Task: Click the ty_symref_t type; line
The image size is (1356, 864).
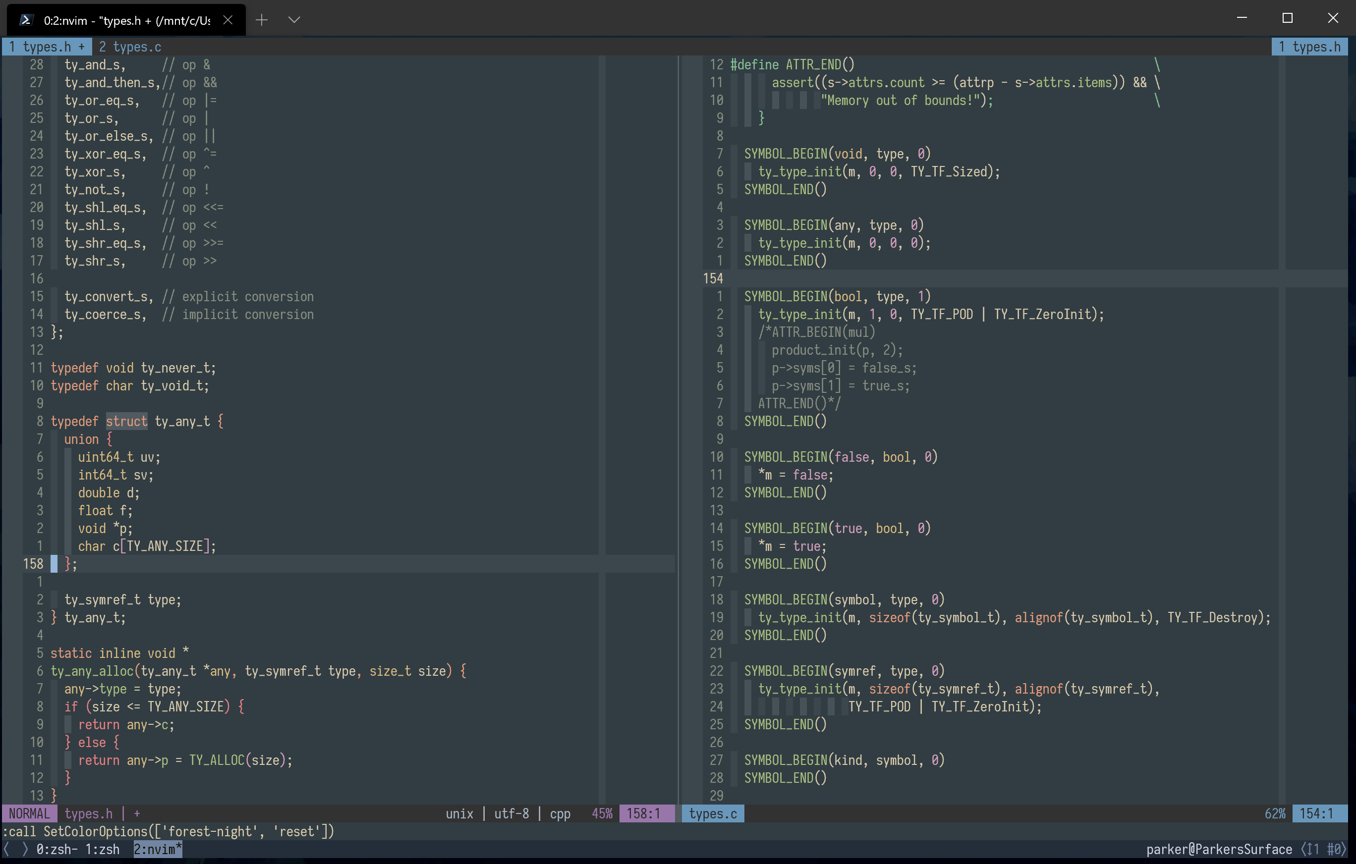Action: [x=123, y=599]
